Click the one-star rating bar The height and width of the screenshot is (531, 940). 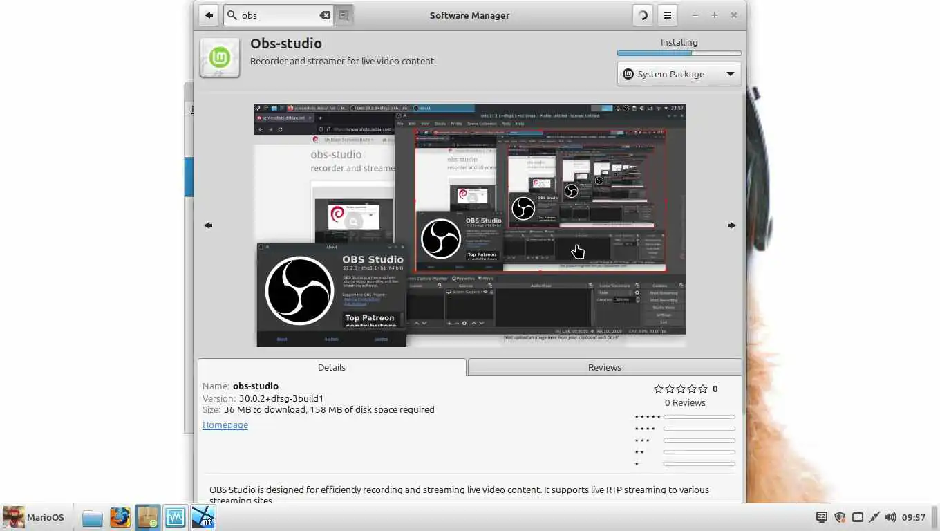click(x=699, y=464)
